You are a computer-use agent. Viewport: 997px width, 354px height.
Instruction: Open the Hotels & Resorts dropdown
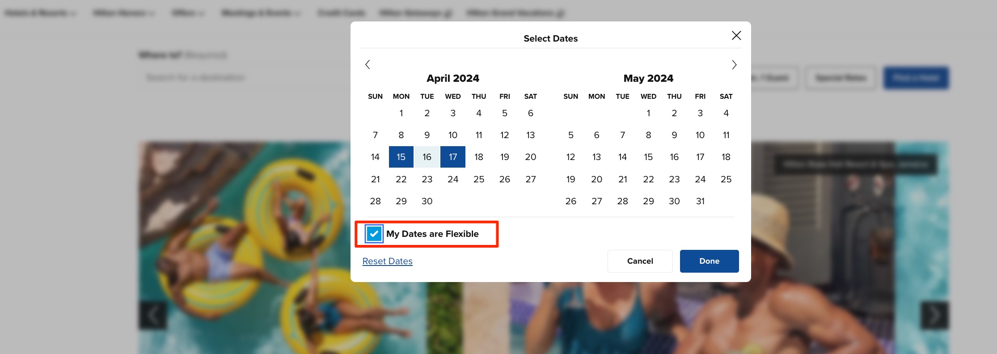(x=40, y=13)
